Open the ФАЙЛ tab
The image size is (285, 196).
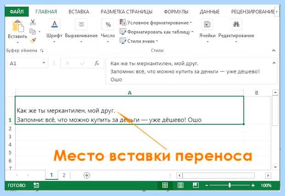pyautogui.click(x=17, y=11)
